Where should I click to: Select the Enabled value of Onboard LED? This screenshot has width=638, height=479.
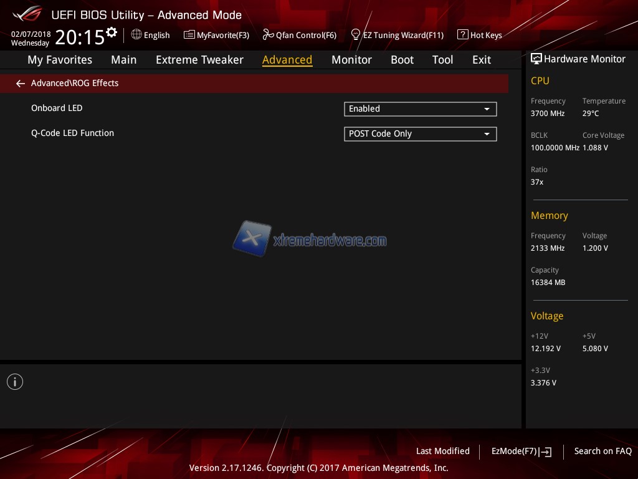click(411, 109)
